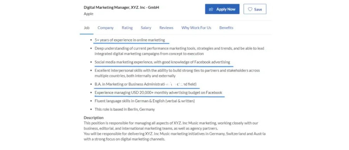
Task: Click the 'Social media marketing experience' bullet
Action: tap(162, 62)
